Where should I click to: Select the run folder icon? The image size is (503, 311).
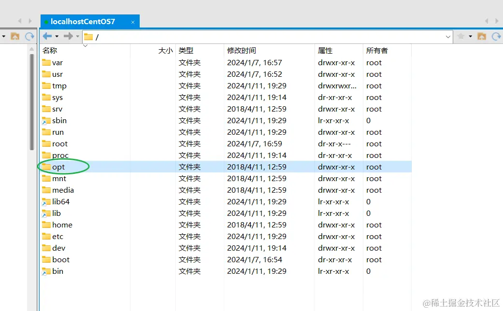46,132
